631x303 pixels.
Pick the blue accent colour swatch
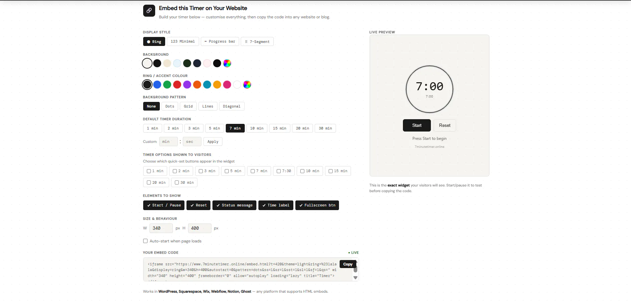point(157,85)
